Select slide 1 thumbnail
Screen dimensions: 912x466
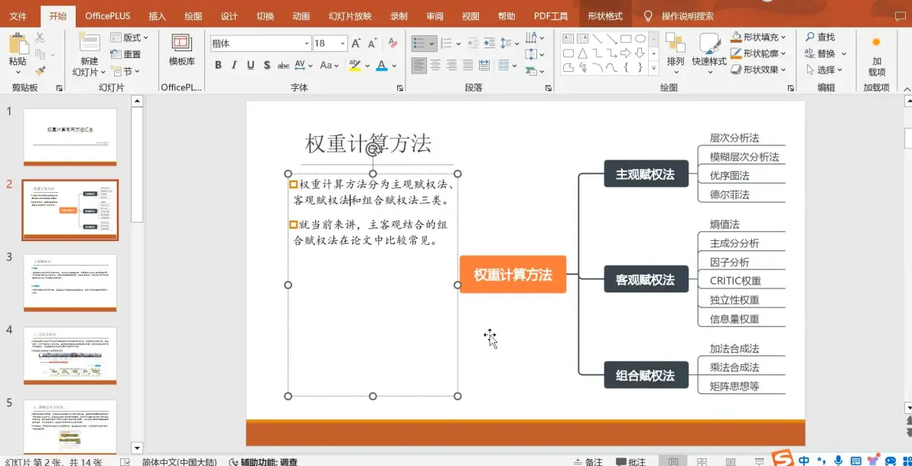pos(70,137)
